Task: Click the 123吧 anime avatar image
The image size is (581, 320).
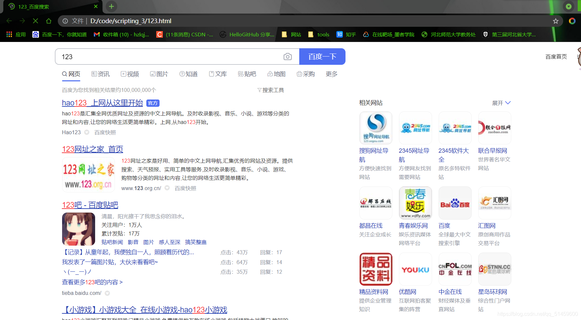Action: [79, 229]
